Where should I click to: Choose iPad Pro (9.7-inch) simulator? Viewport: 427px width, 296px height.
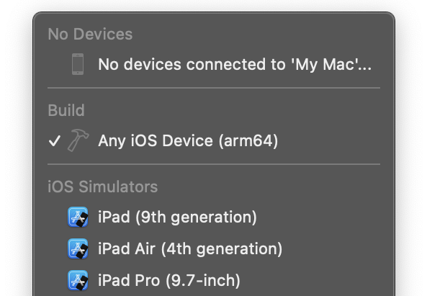214,280
